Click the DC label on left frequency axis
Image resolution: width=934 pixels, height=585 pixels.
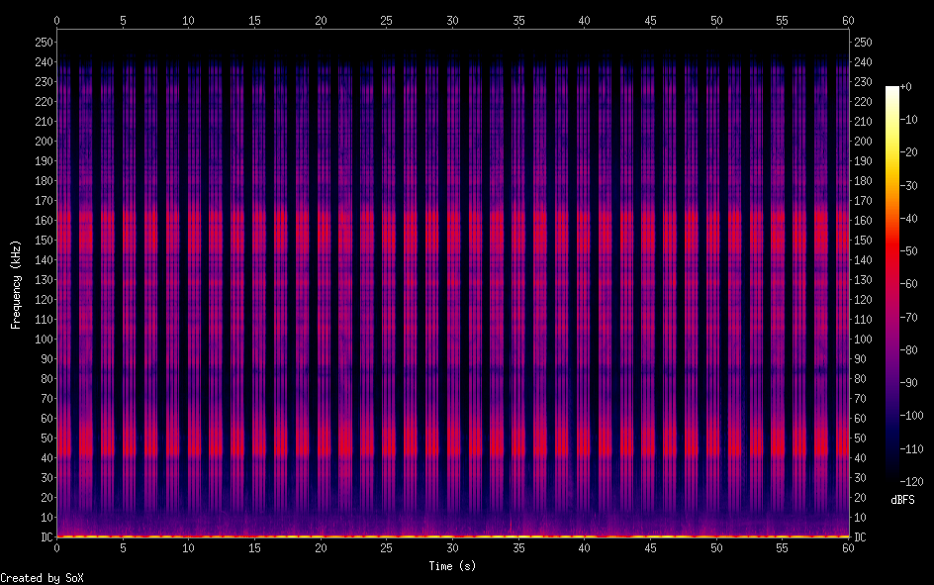point(44,537)
